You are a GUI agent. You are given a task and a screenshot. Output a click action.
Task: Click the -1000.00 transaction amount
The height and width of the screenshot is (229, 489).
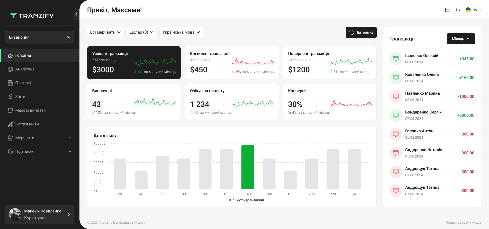(466, 96)
